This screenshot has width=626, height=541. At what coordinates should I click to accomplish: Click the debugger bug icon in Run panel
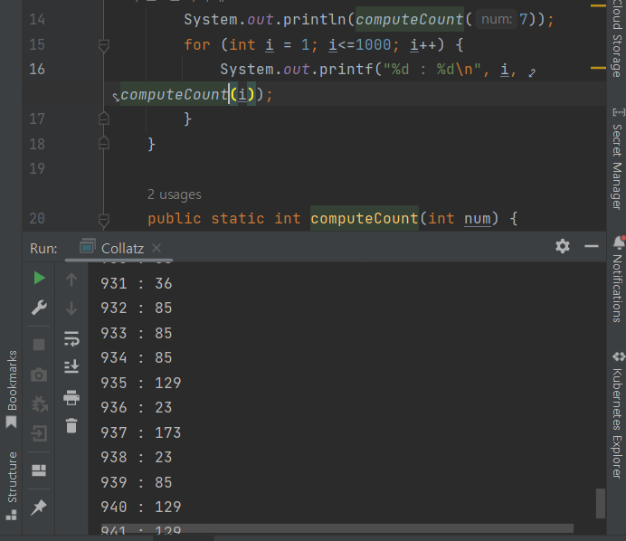pos(40,404)
